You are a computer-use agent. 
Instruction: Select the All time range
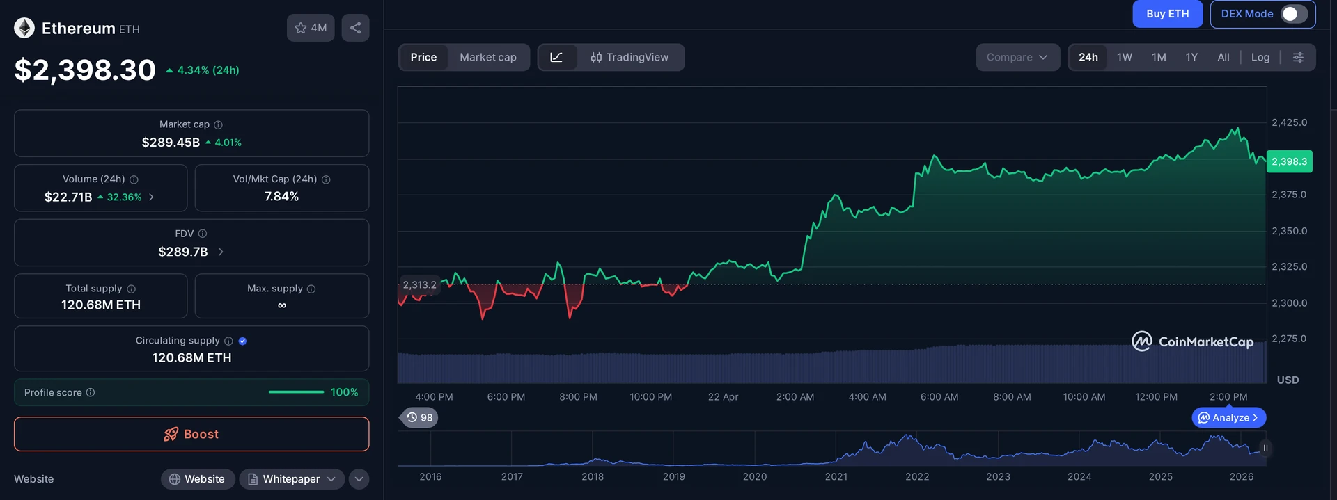pos(1223,57)
